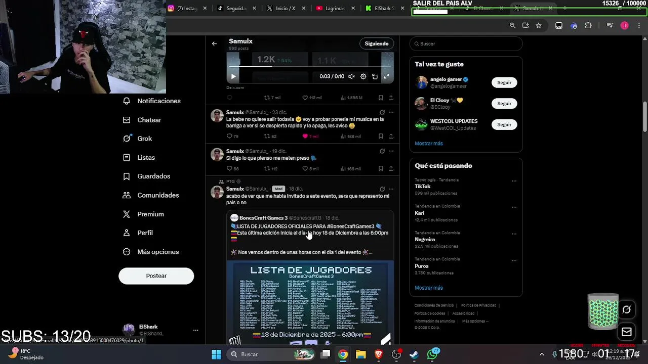This screenshot has width=648, height=364.
Task: Share the video post
Action: 391,98
